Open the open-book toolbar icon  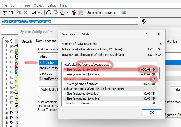[11, 13]
